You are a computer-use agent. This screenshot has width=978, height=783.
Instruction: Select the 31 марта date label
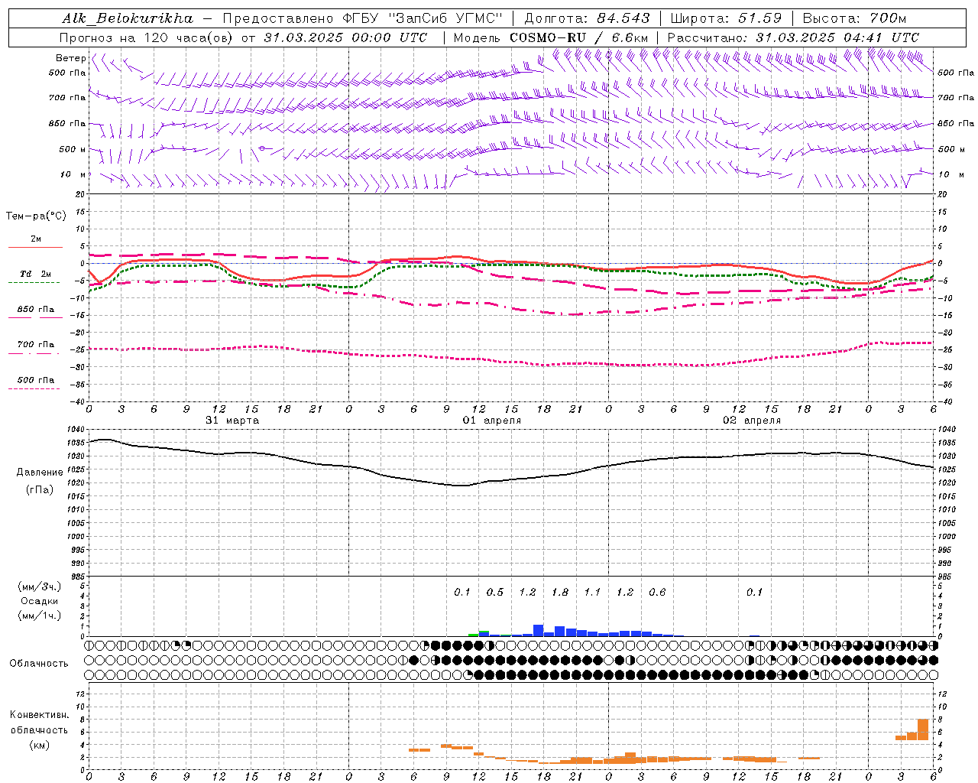coord(232,421)
